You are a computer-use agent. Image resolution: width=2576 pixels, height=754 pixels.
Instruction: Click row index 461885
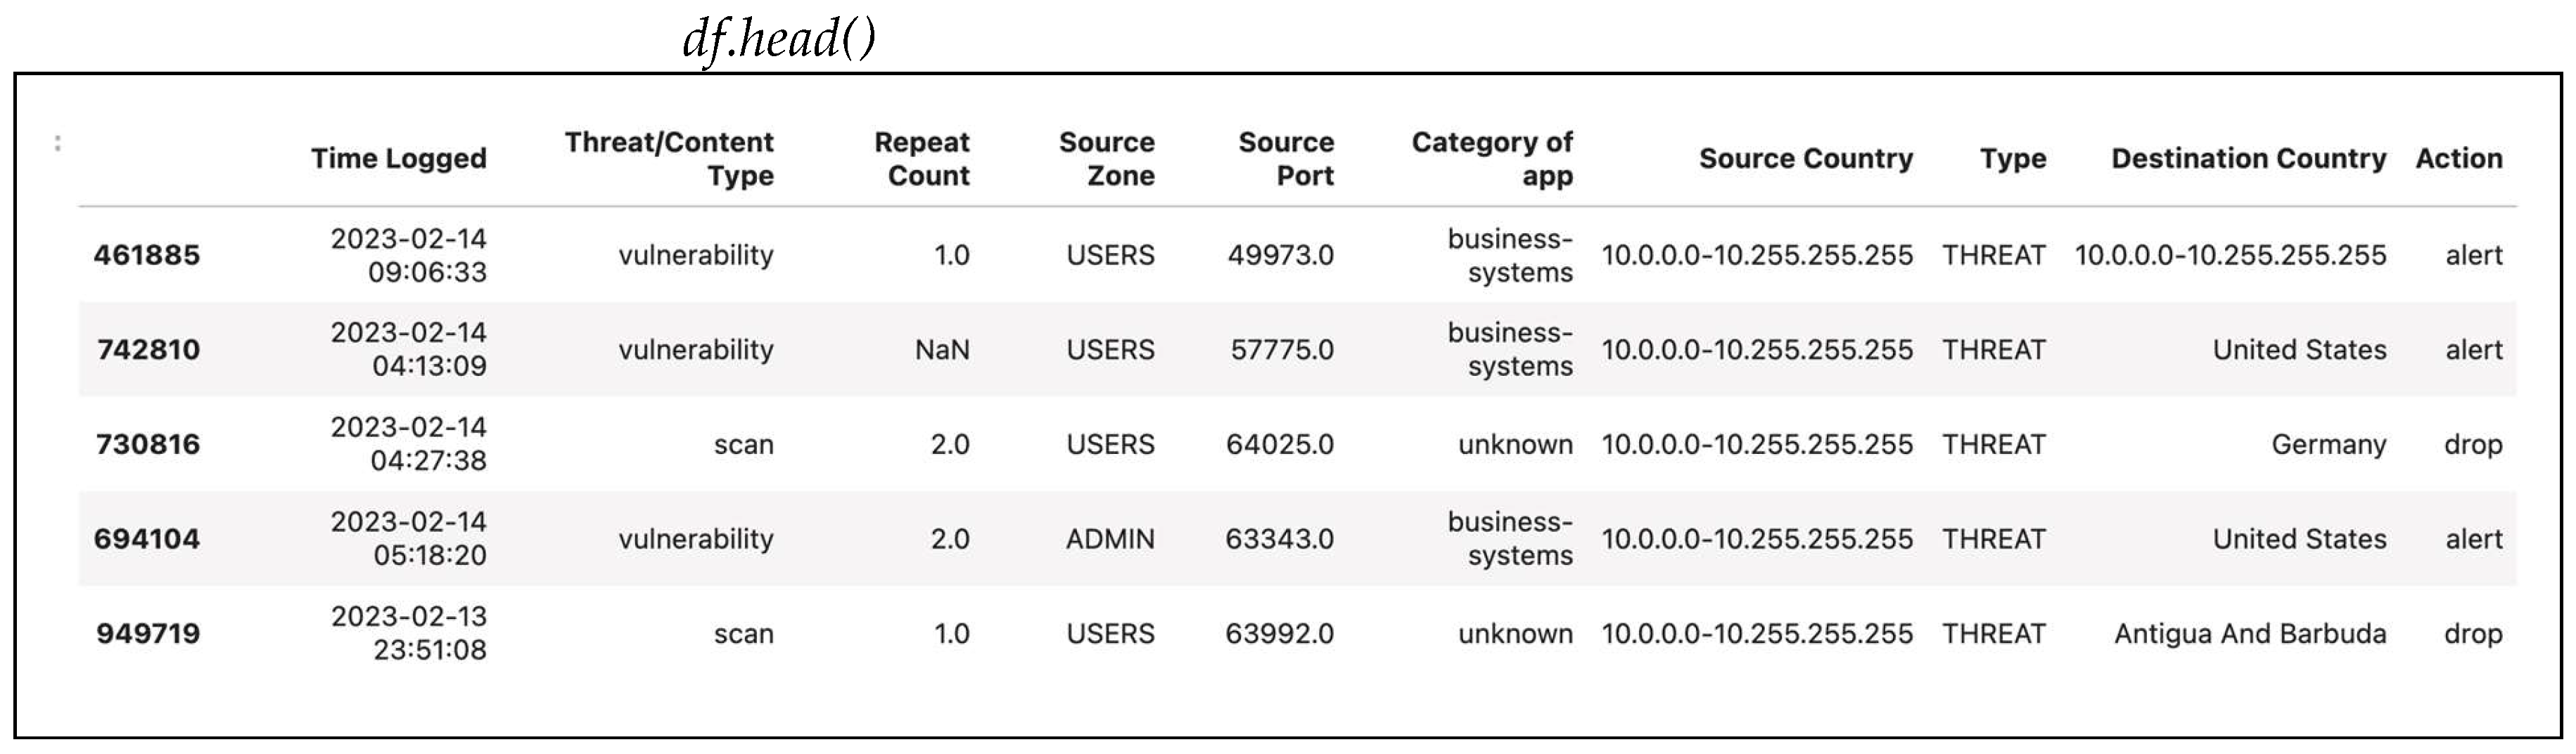[147, 256]
